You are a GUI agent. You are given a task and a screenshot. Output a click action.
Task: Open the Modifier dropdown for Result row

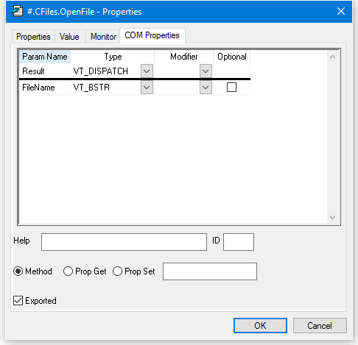[x=206, y=71]
